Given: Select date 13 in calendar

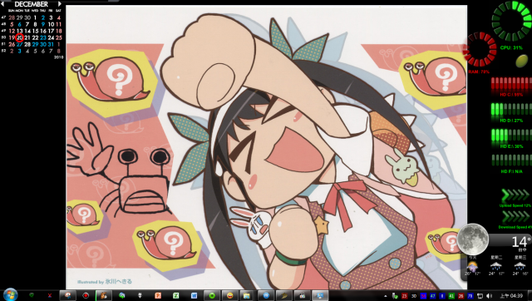Looking at the screenshot, I should [x=20, y=31].
